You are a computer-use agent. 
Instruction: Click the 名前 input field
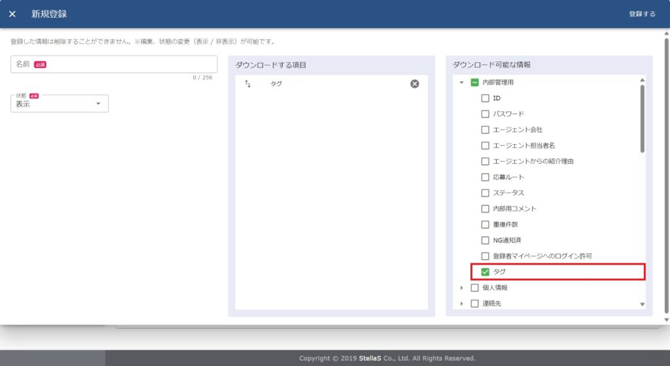pos(113,64)
